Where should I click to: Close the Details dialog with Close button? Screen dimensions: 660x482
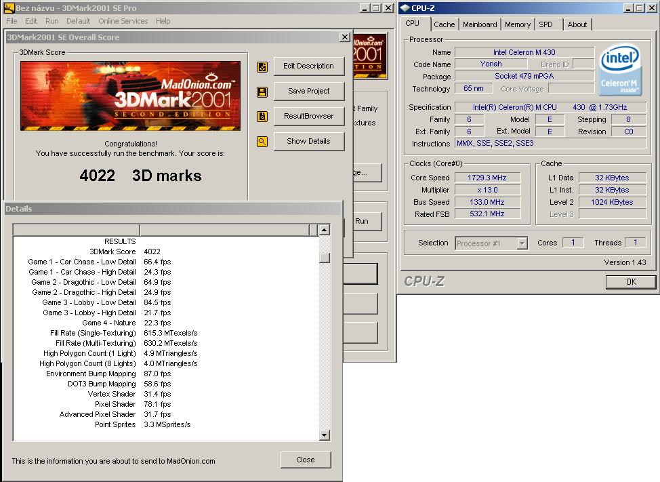[306, 460]
